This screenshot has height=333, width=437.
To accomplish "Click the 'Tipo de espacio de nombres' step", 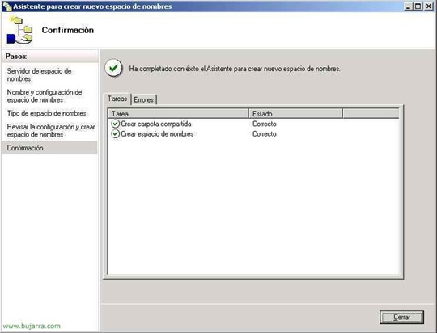I will coord(47,113).
